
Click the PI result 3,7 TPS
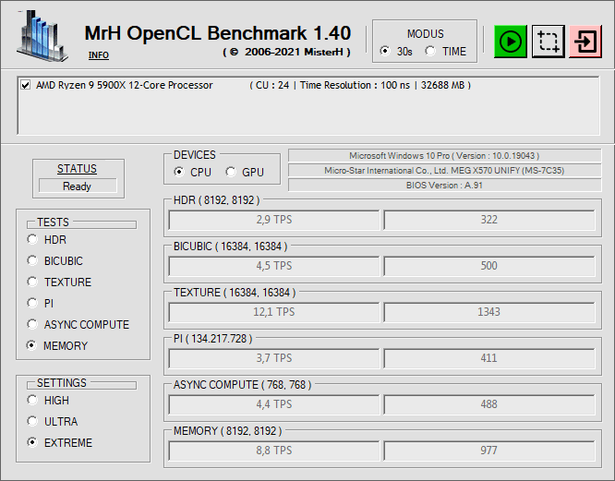(274, 358)
